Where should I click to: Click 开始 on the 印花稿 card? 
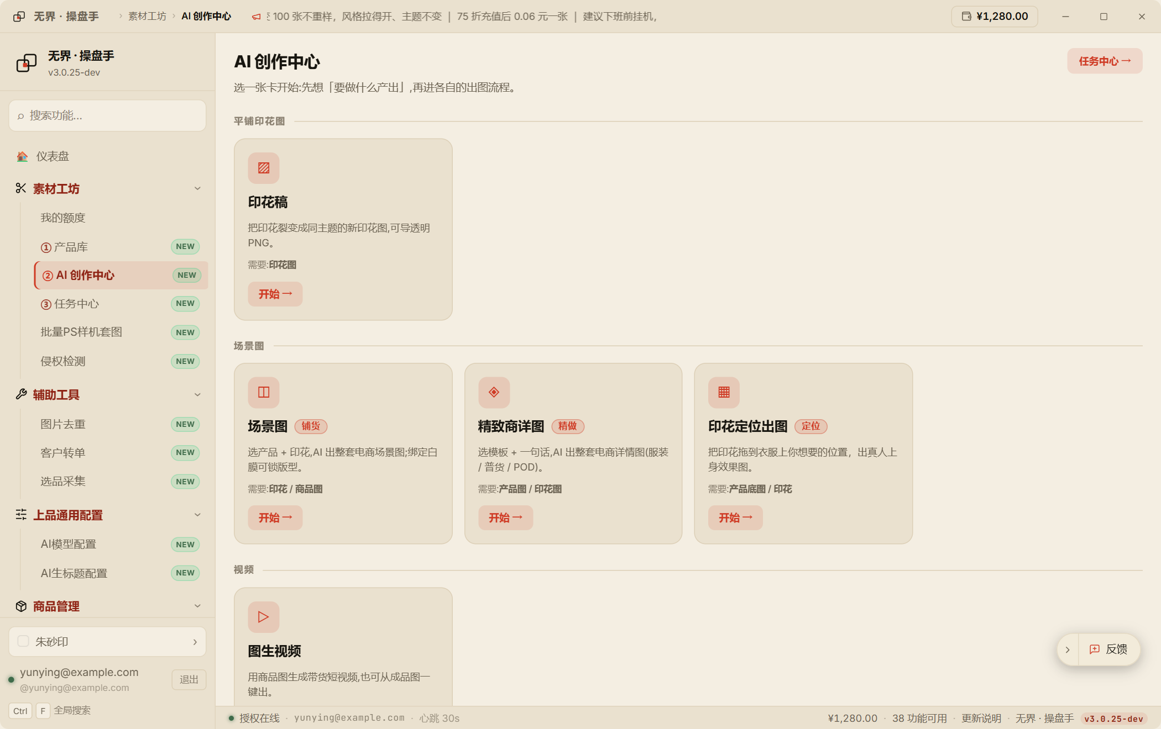click(275, 294)
